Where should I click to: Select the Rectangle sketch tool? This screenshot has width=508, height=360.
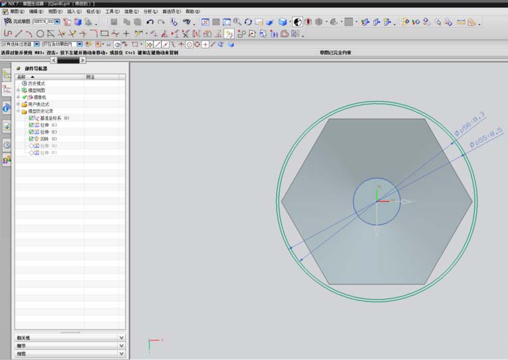coord(104,33)
